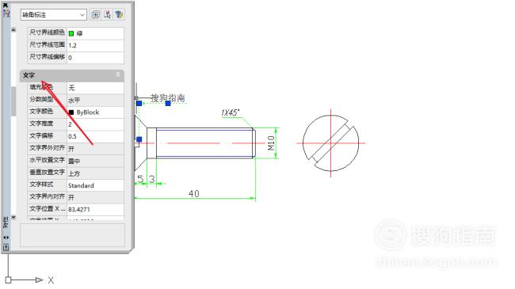Click the 文字 section header
515x289 pixels.
[72, 75]
